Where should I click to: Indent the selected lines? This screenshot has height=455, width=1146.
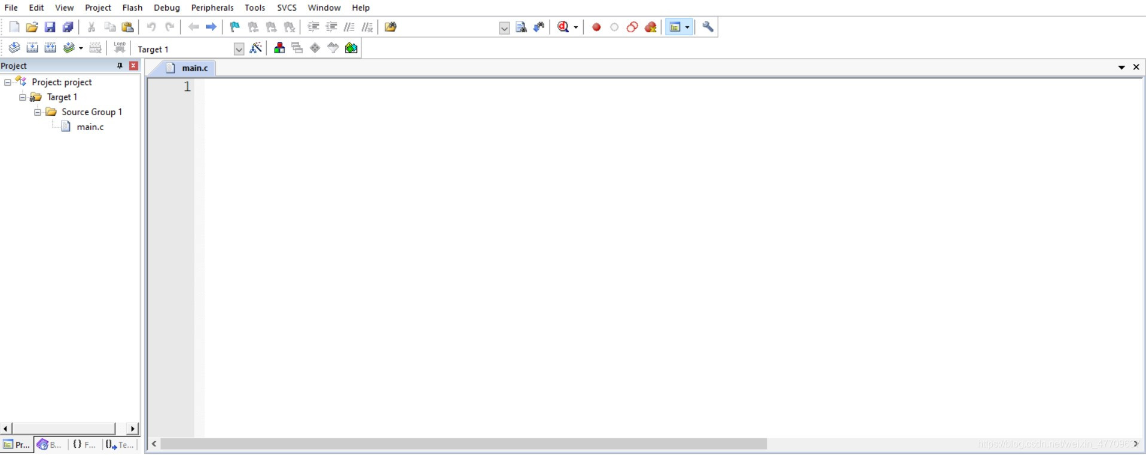click(313, 27)
